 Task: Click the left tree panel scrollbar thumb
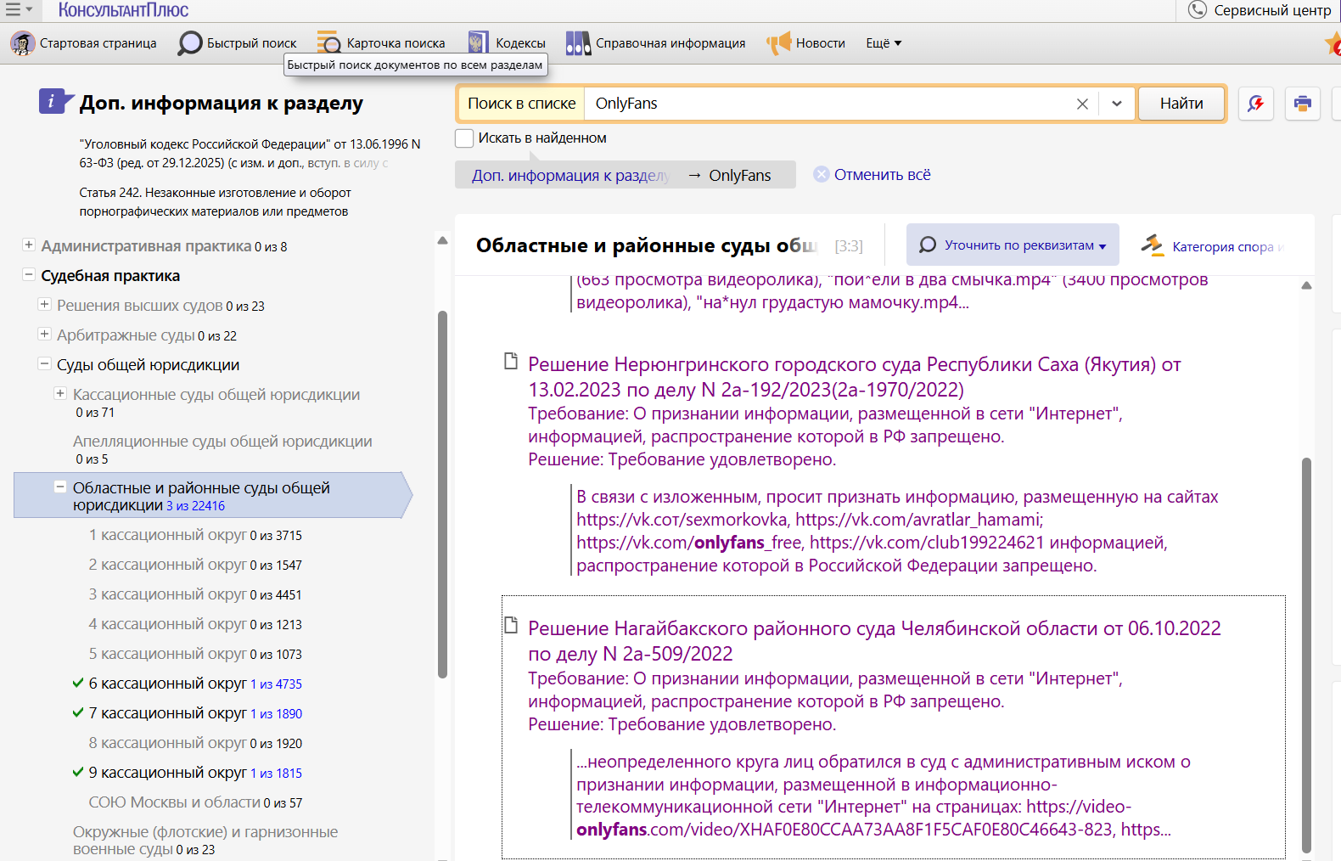[442, 495]
